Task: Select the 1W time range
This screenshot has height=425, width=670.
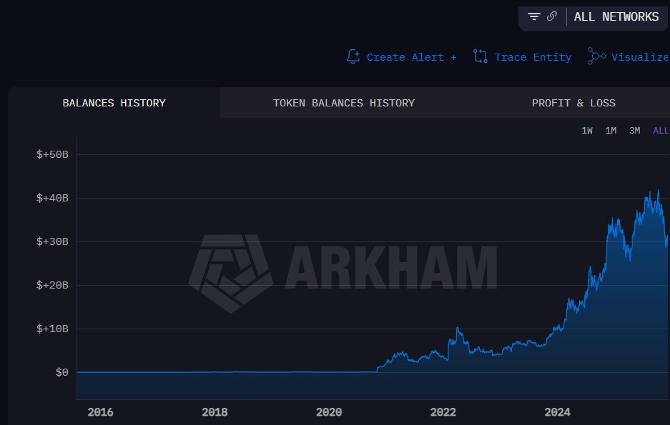Action: click(x=587, y=131)
